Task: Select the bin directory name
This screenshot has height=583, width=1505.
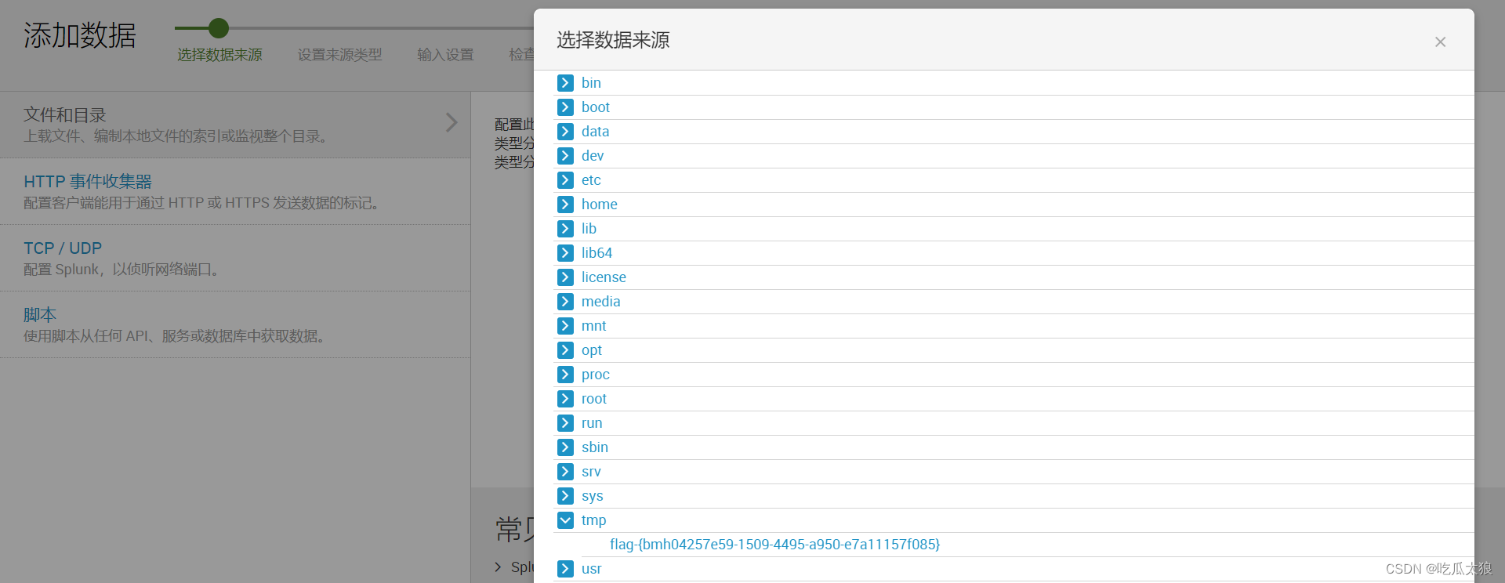Action: point(591,83)
